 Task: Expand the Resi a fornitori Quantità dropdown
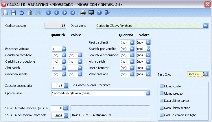(132, 68)
